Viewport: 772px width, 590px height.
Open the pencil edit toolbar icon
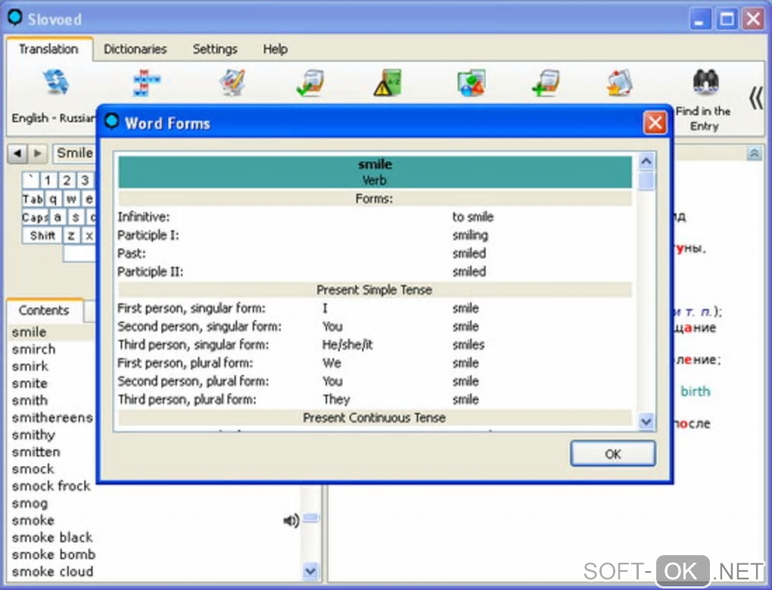tap(232, 83)
